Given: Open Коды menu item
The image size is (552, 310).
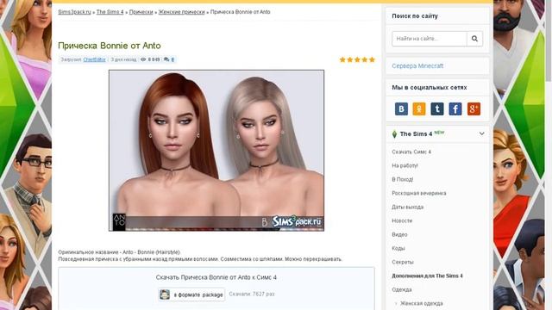Looking at the screenshot, I should 398,248.
